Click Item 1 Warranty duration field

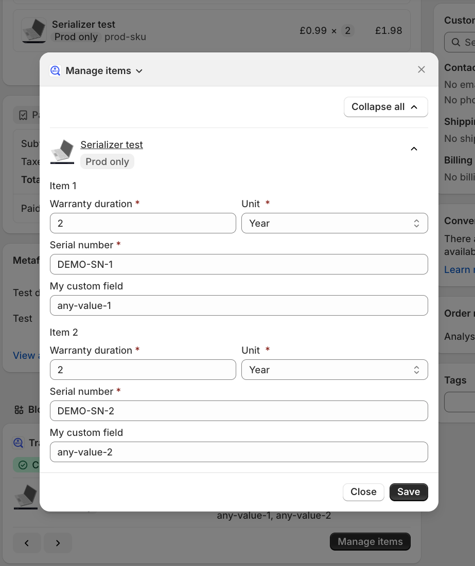pyautogui.click(x=143, y=223)
